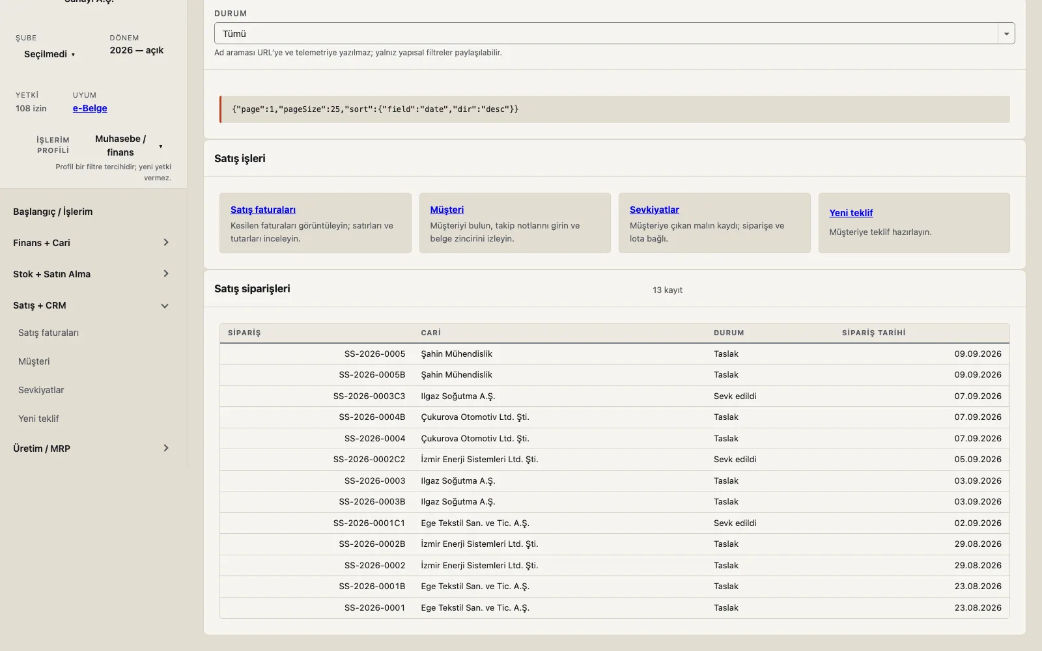
Task: Select order SS-2026-0001B
Action: click(614, 587)
